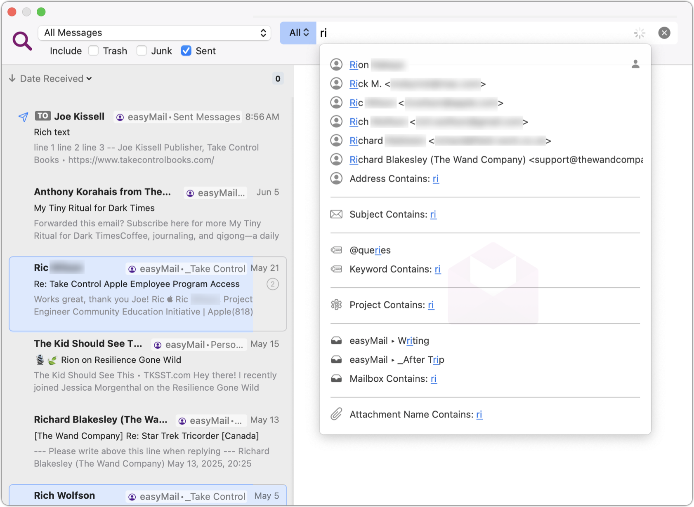Clear the search field with the X button

(664, 33)
